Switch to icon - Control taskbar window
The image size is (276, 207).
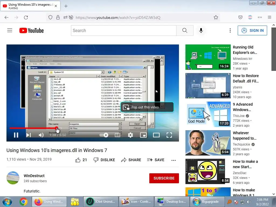point(136,202)
